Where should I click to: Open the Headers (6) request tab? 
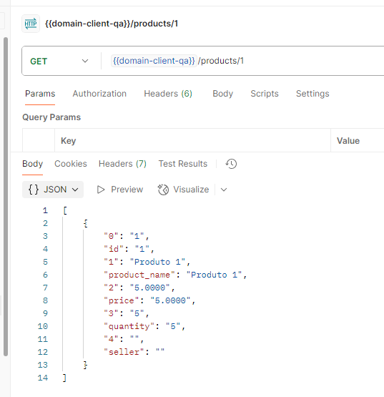pyautogui.click(x=168, y=94)
